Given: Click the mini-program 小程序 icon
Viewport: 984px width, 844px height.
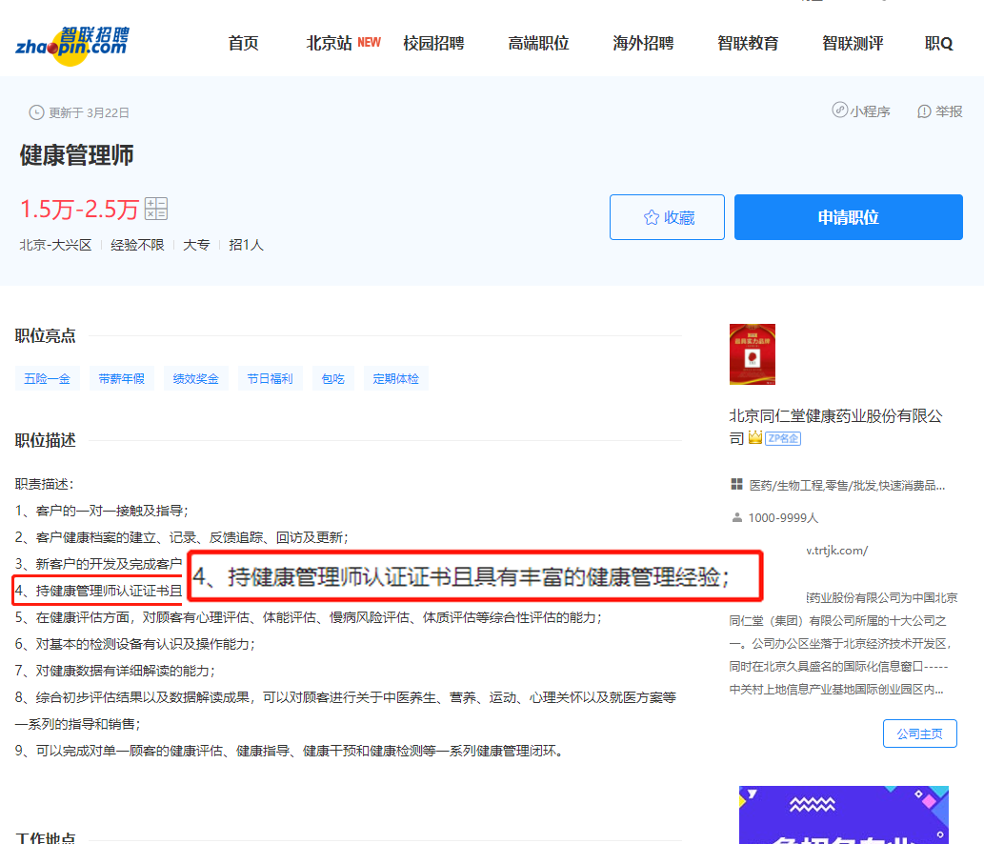Looking at the screenshot, I should tap(839, 110).
